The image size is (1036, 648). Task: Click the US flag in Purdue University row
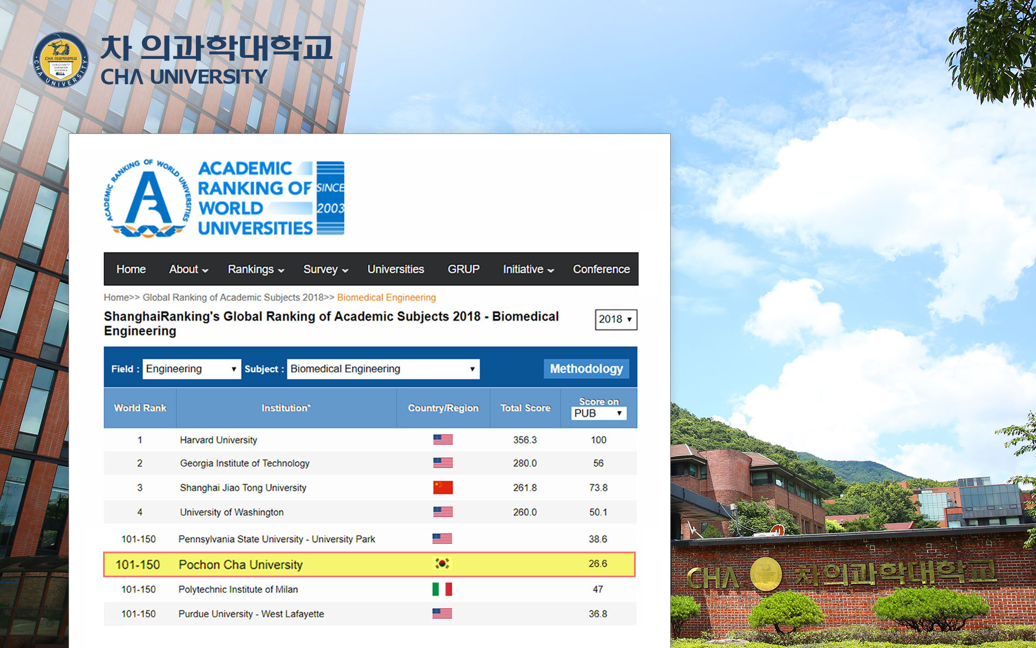[442, 613]
